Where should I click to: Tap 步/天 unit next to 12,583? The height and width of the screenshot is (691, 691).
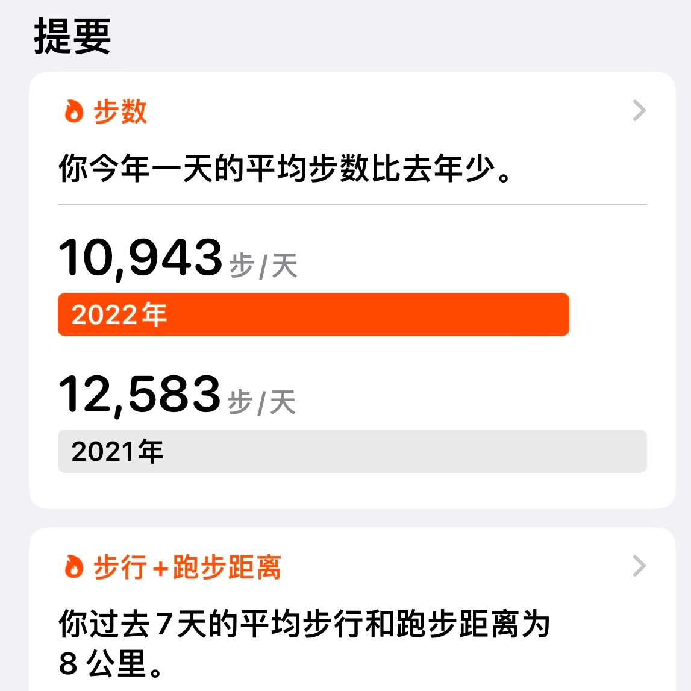(x=261, y=402)
